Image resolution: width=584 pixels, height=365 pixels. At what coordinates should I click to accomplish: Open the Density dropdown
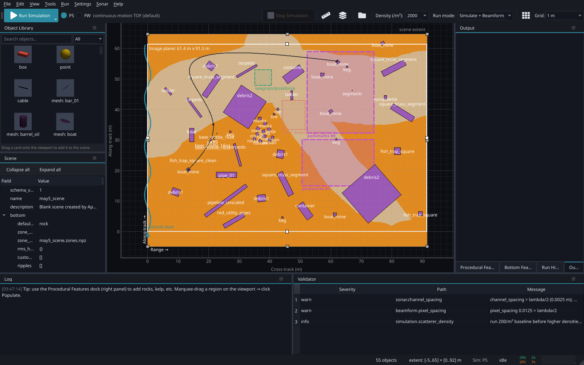pos(416,15)
